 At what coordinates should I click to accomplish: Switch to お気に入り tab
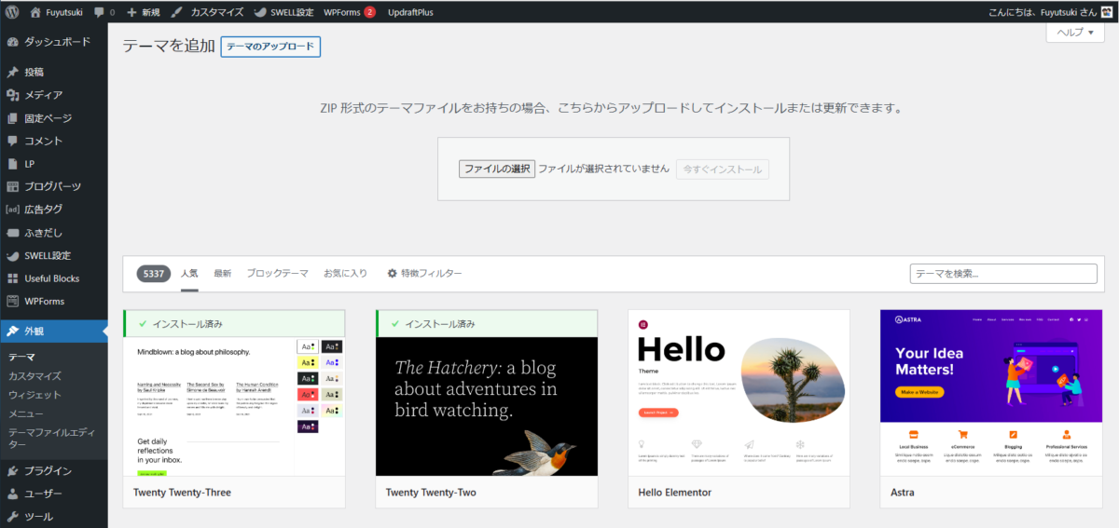click(345, 274)
